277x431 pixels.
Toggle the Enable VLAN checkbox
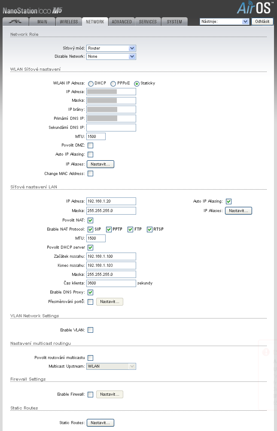coord(91,330)
